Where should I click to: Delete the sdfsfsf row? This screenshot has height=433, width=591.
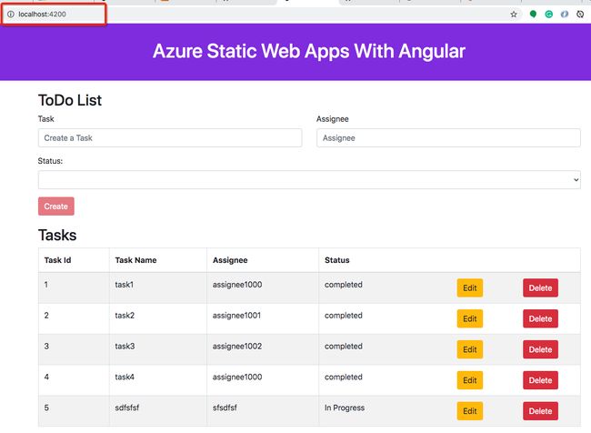click(540, 411)
